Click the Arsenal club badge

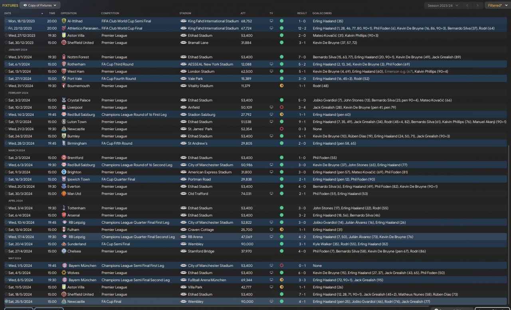click(x=64, y=215)
